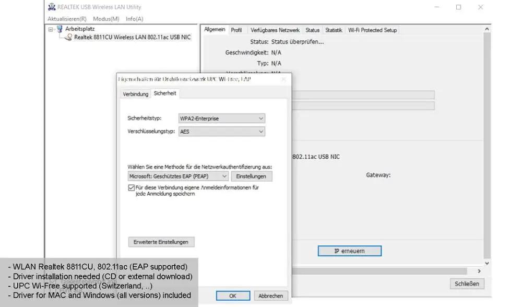522x307 pixels.
Task: Open the Info(A) menu
Action: click(135, 19)
